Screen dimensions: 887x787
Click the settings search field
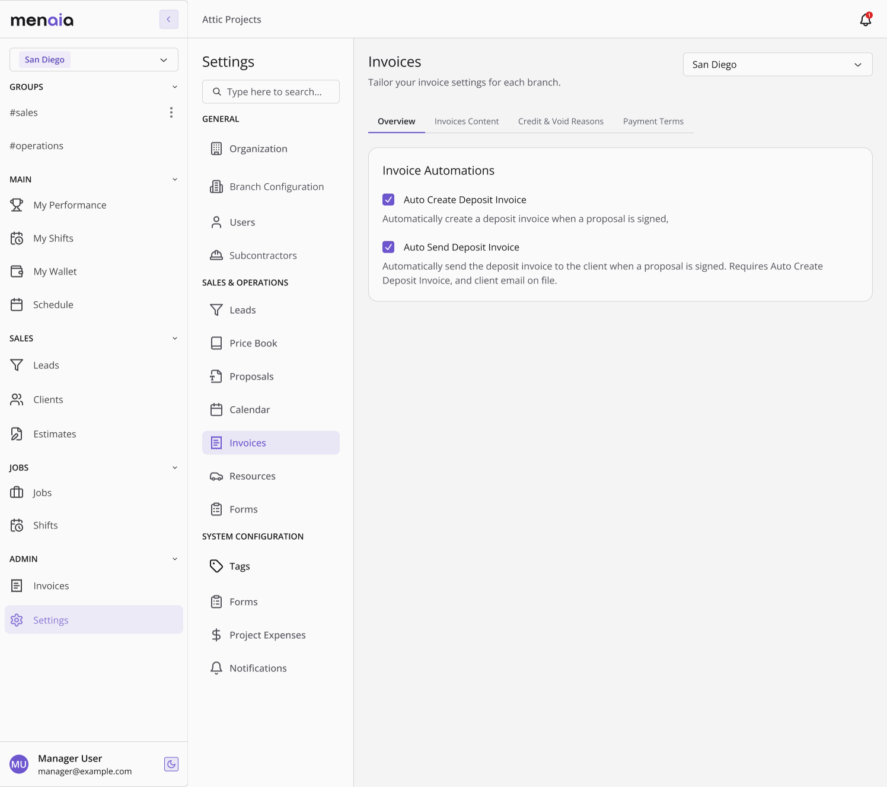coord(271,92)
